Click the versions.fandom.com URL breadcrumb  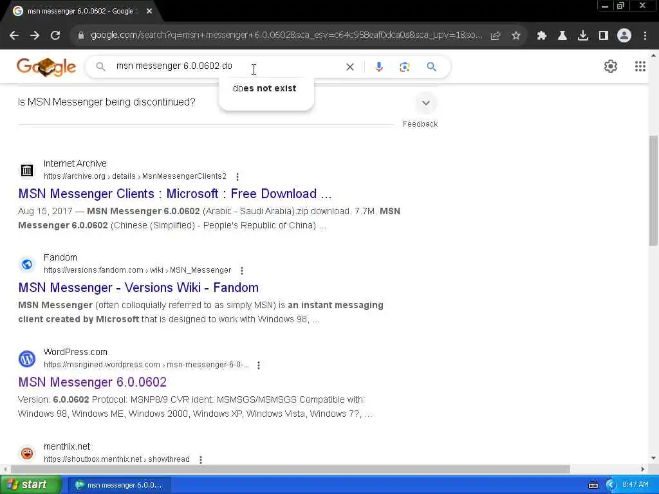pyautogui.click(x=138, y=270)
